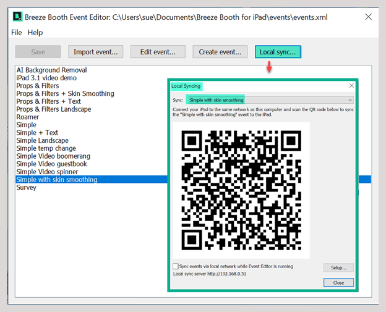Click the Import event... button
386x312 pixels.
(95, 52)
